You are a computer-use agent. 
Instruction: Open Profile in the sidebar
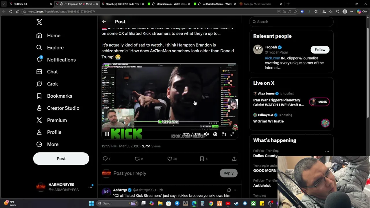pyautogui.click(x=49, y=132)
